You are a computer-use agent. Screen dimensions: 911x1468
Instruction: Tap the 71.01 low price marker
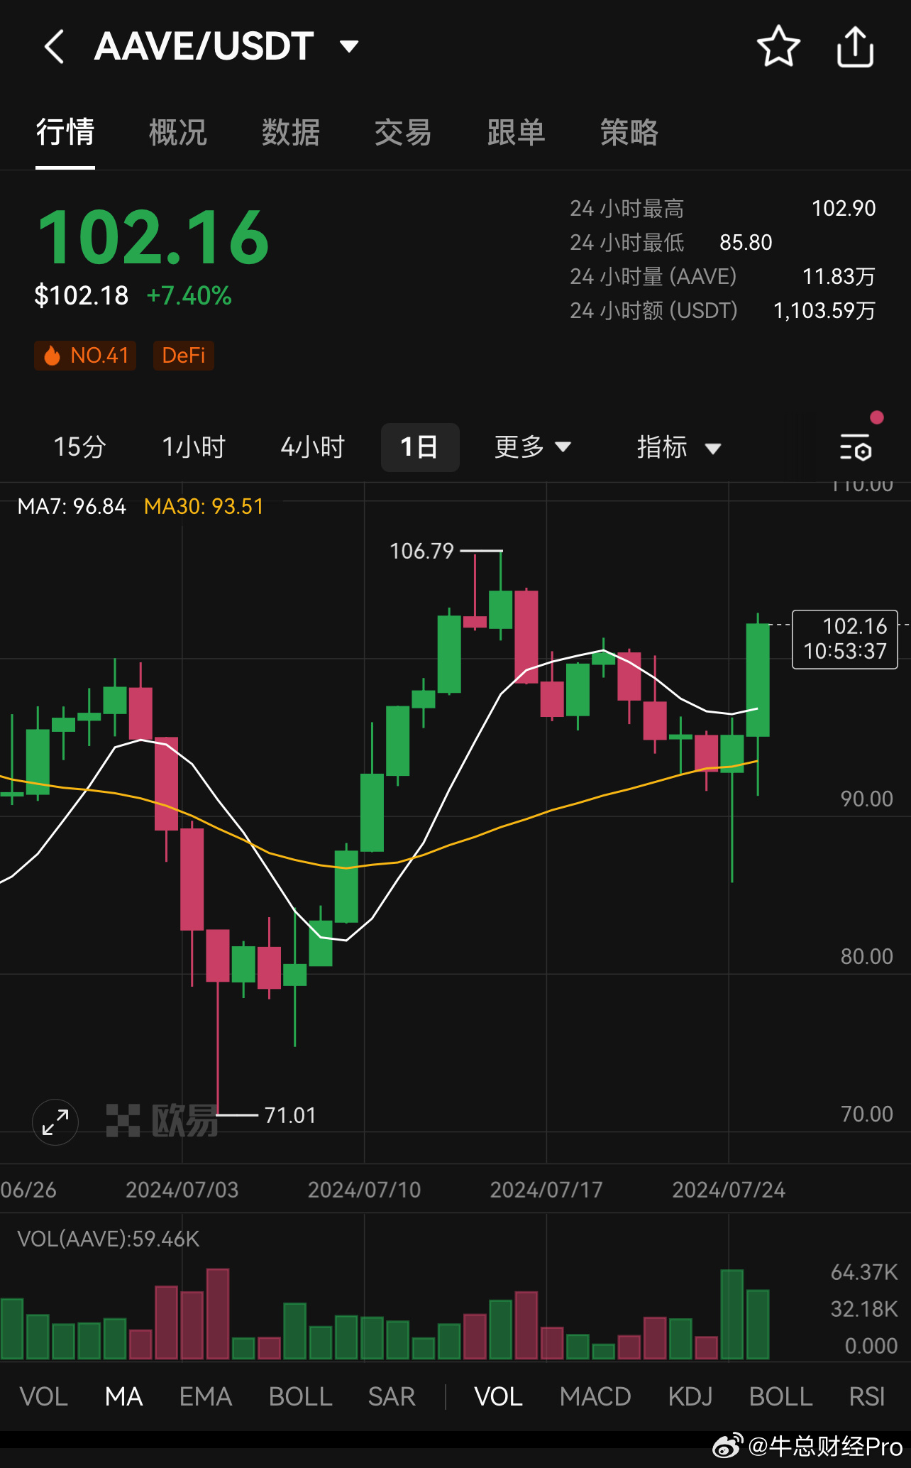[290, 1115]
